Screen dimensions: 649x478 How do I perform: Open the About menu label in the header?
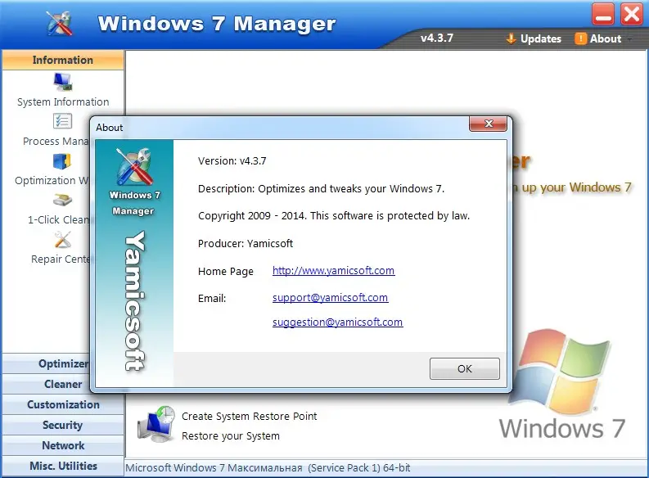click(x=605, y=38)
